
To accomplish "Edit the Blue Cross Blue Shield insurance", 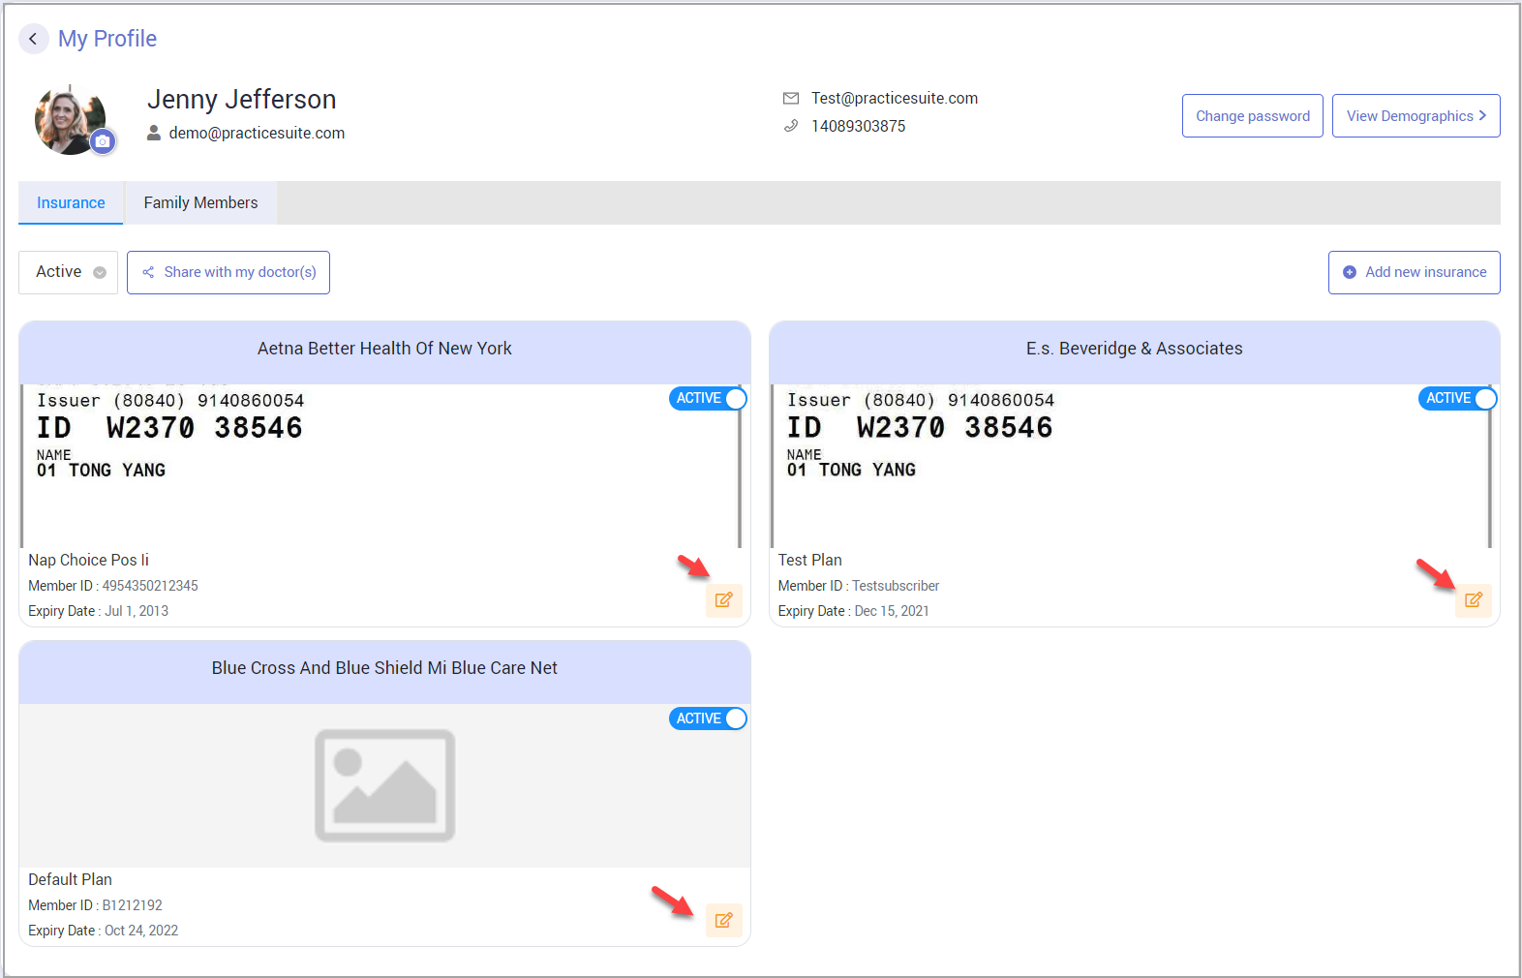I will coord(723,920).
